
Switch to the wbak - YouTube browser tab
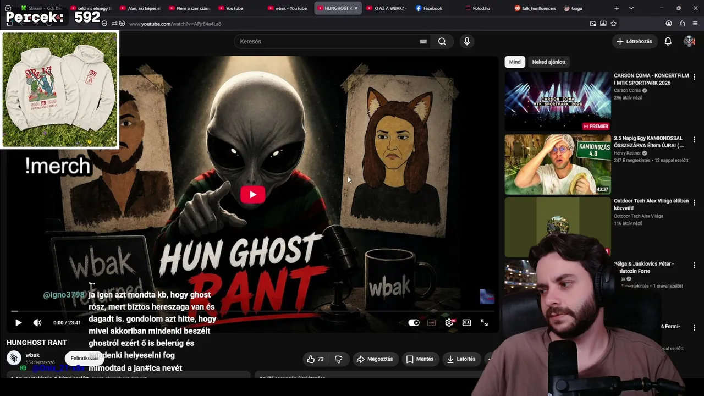288,8
